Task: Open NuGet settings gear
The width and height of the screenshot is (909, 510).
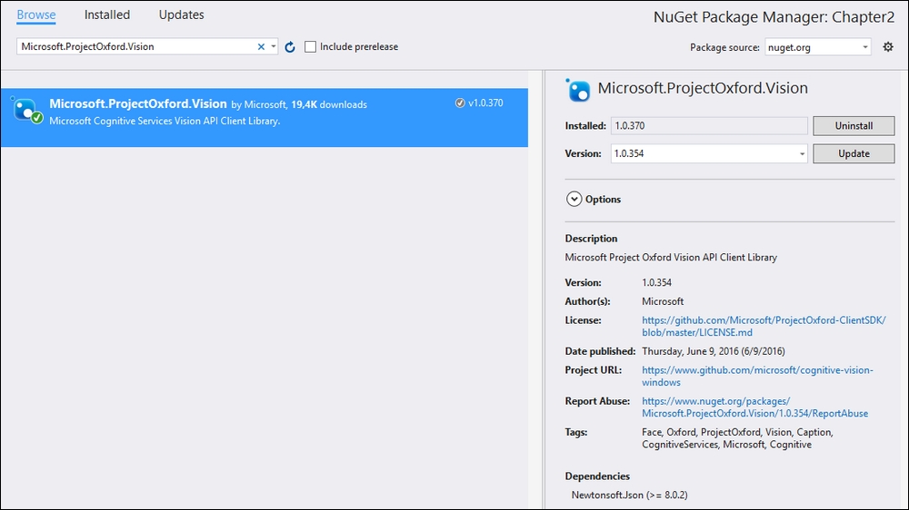Action: click(888, 47)
